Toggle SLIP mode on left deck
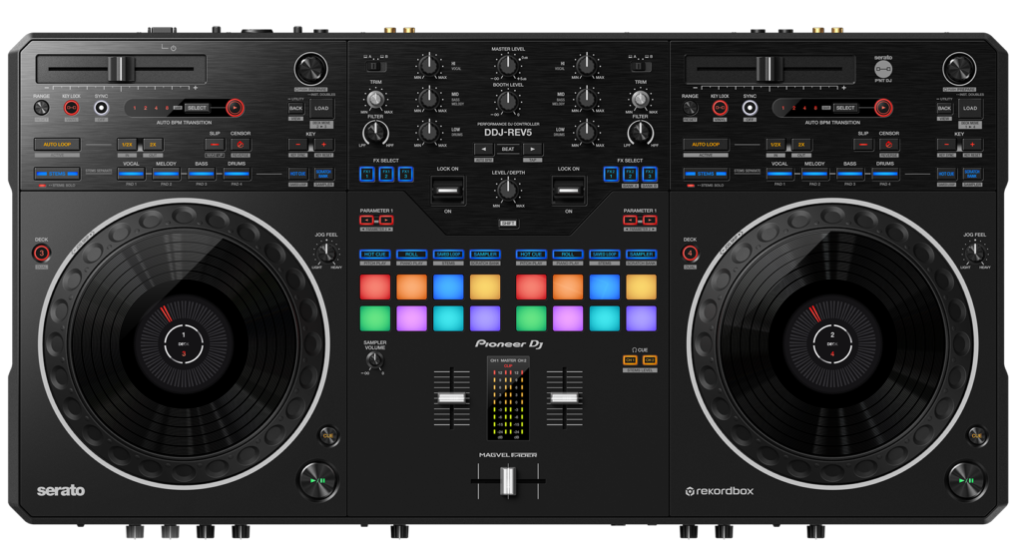Screen dimensions: 1022x555 (x=215, y=145)
